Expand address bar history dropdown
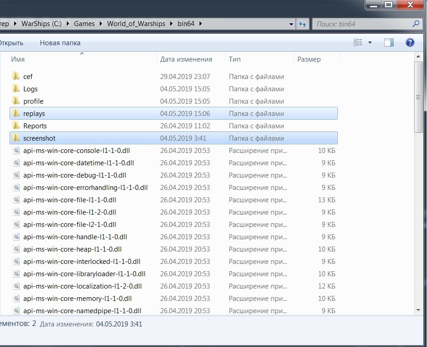 click(x=291, y=24)
